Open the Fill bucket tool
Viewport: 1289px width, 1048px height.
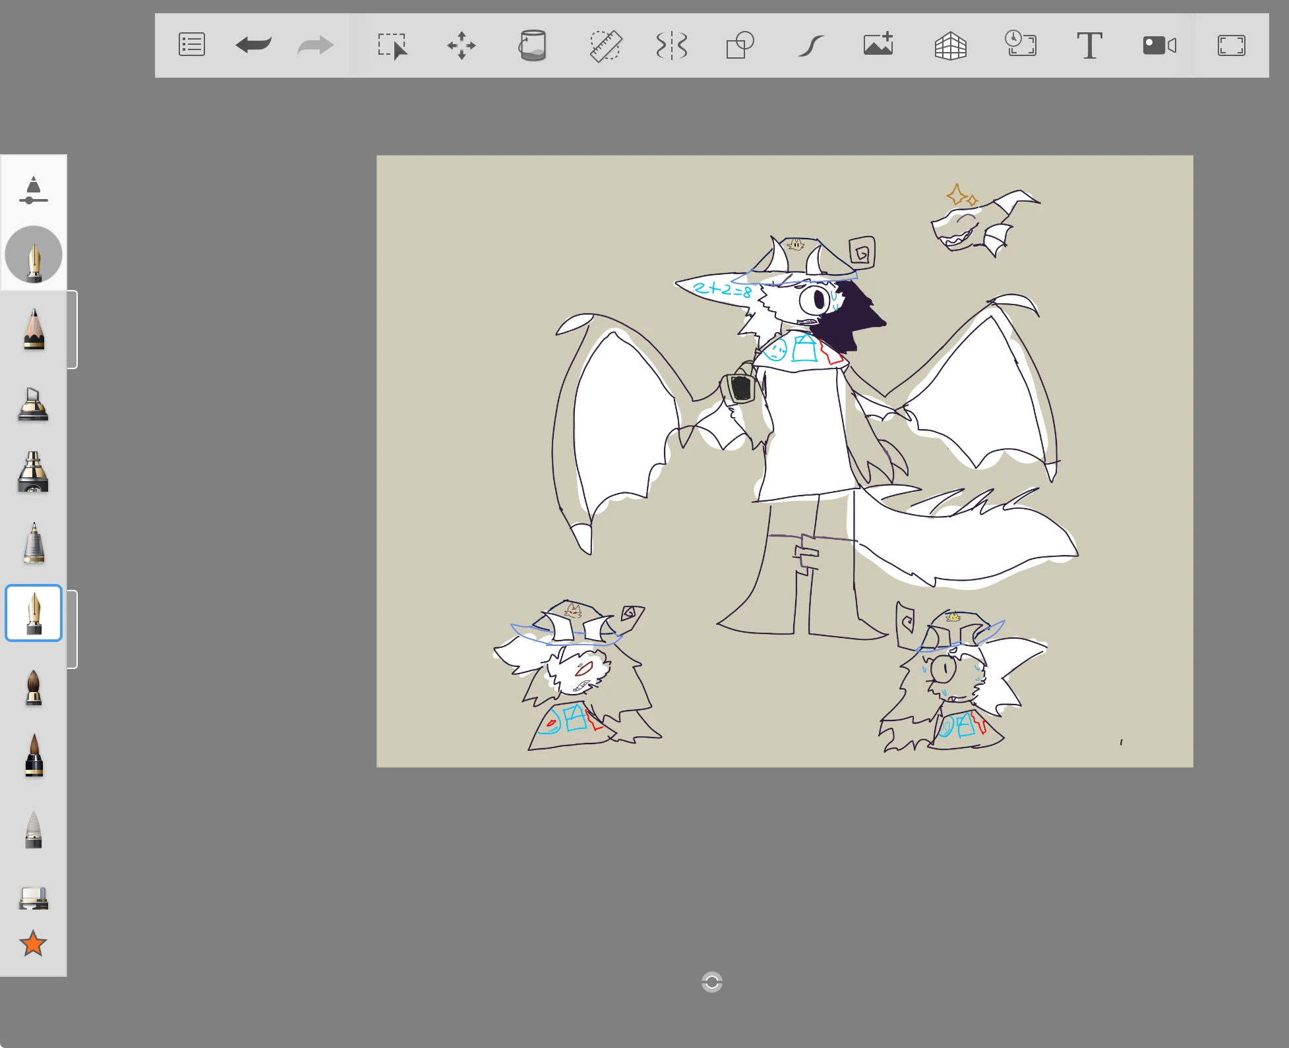coord(534,45)
